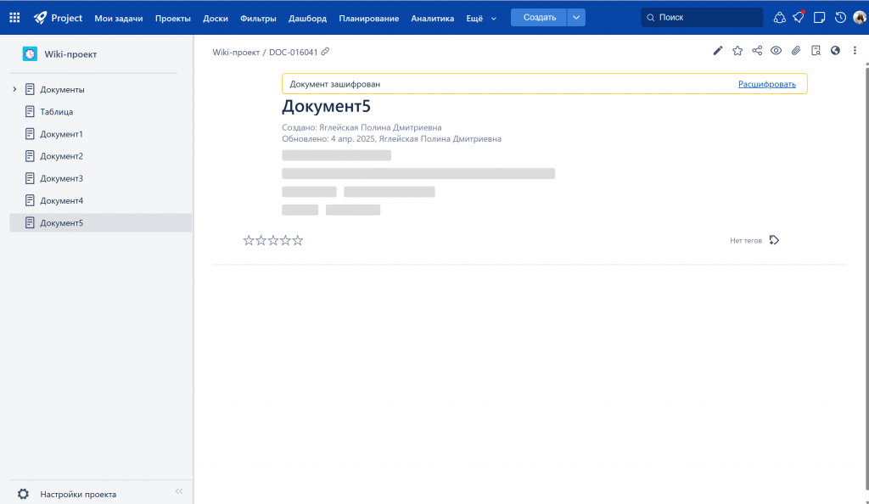Rate document one star

point(249,240)
